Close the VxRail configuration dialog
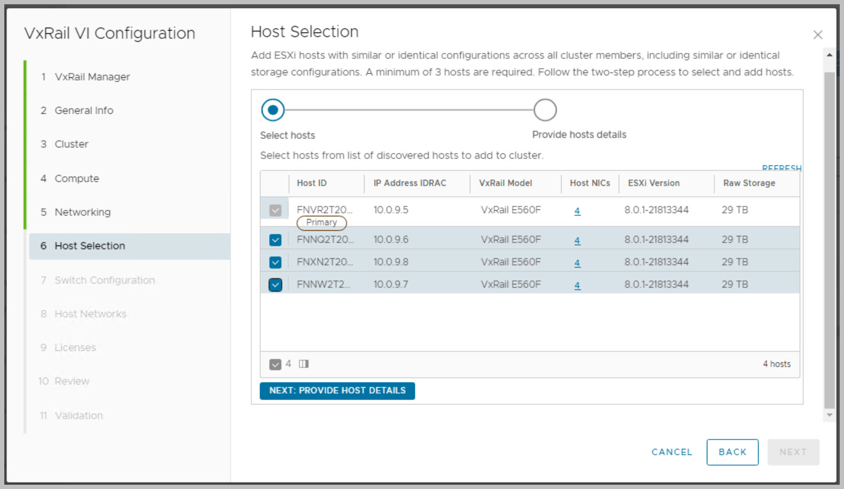Screen dimensions: 844x489 pyautogui.click(x=817, y=35)
